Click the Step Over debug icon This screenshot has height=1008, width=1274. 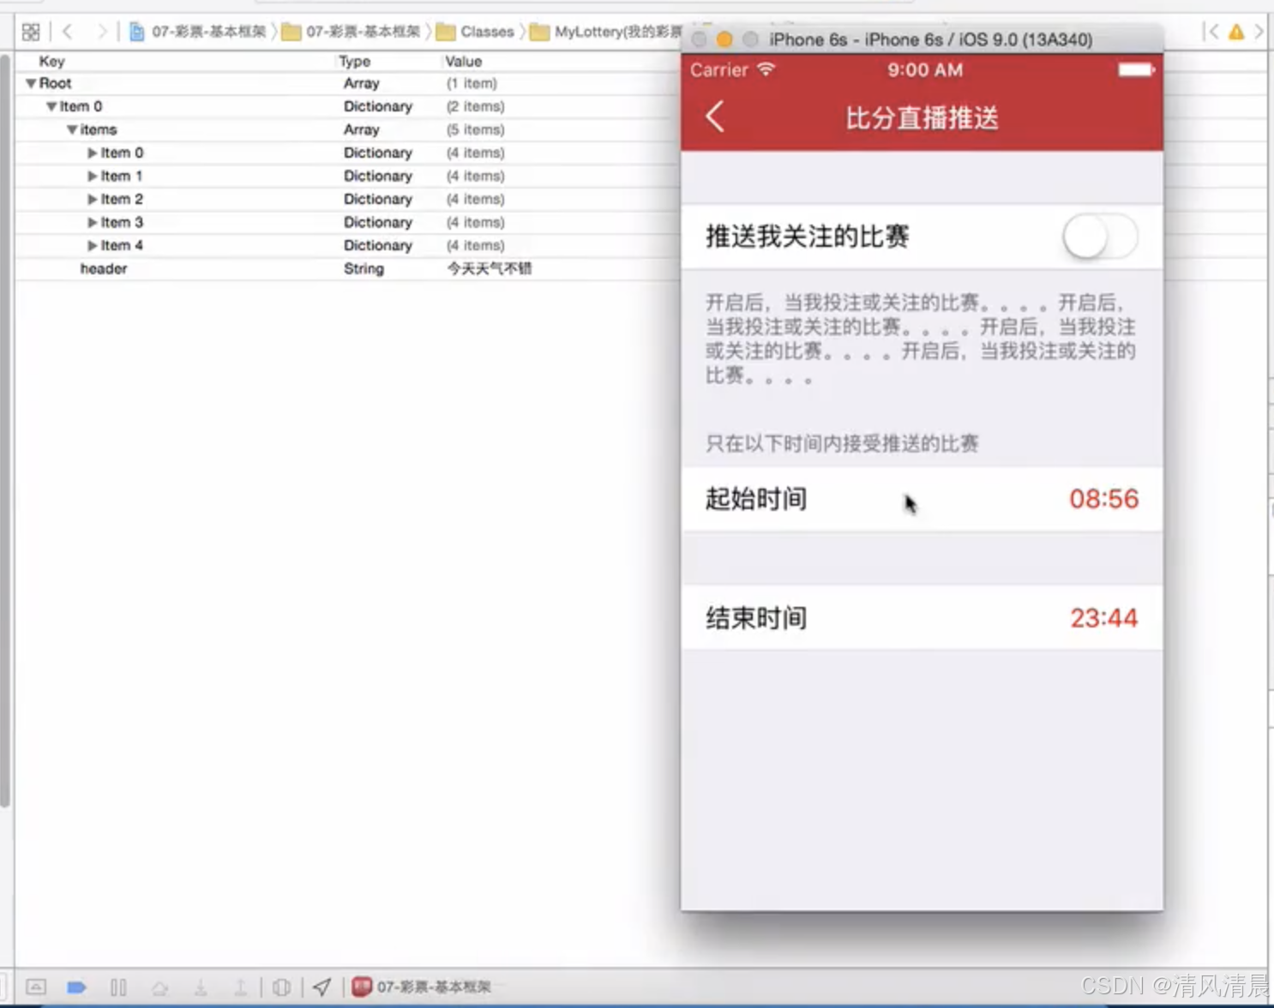tap(159, 987)
